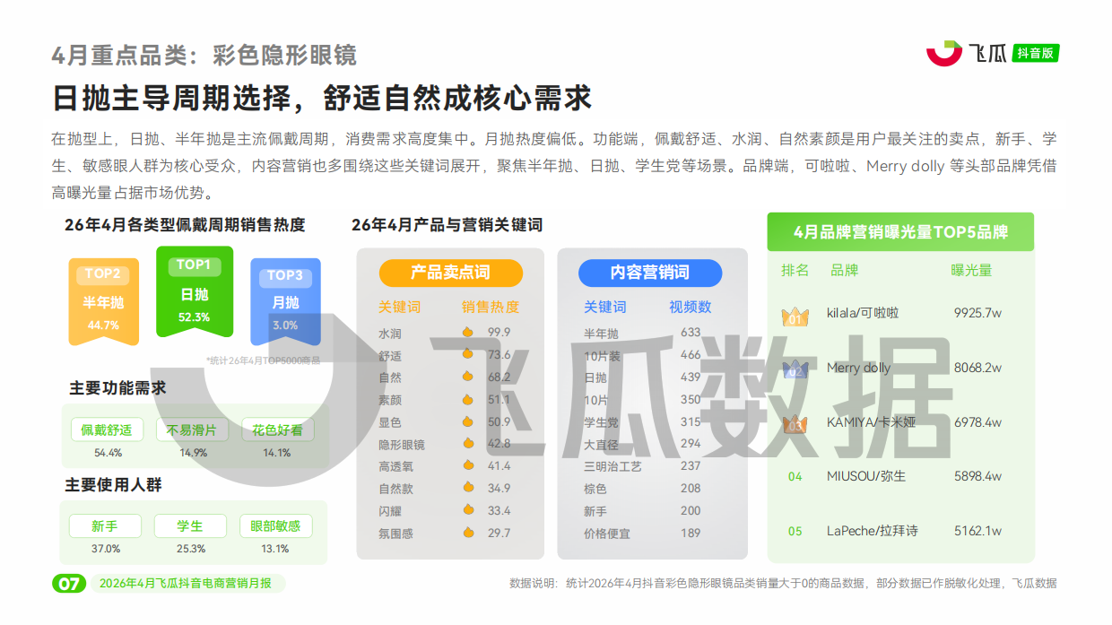Click the 曝光量 column header
This screenshot has width=1112, height=625.
point(972,270)
